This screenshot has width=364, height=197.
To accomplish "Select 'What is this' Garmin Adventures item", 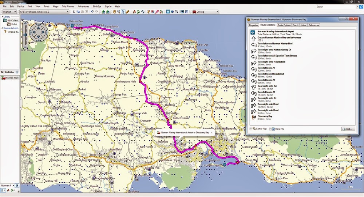I will 12,32.
